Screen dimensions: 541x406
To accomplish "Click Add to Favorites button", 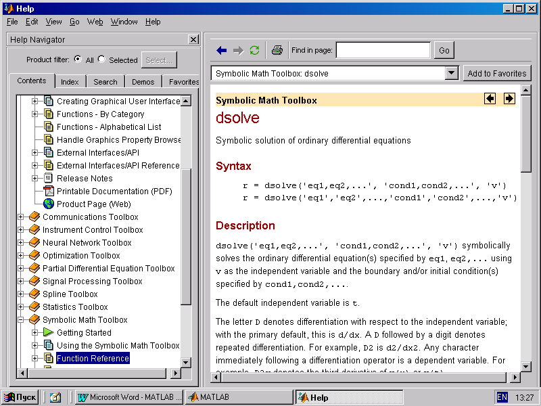I will click(497, 73).
